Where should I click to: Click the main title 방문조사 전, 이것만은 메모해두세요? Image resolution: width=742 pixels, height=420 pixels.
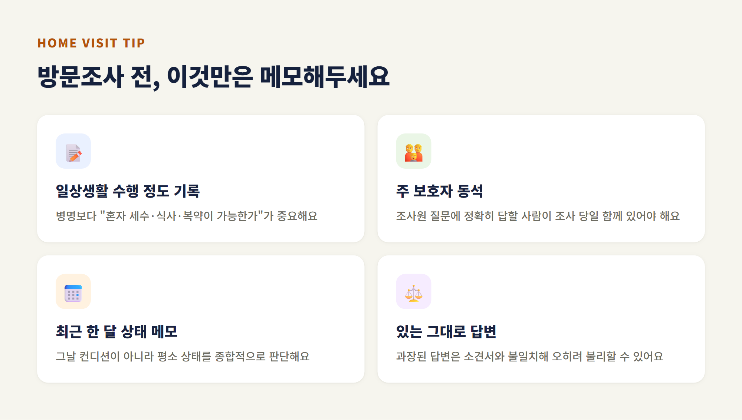213,77
